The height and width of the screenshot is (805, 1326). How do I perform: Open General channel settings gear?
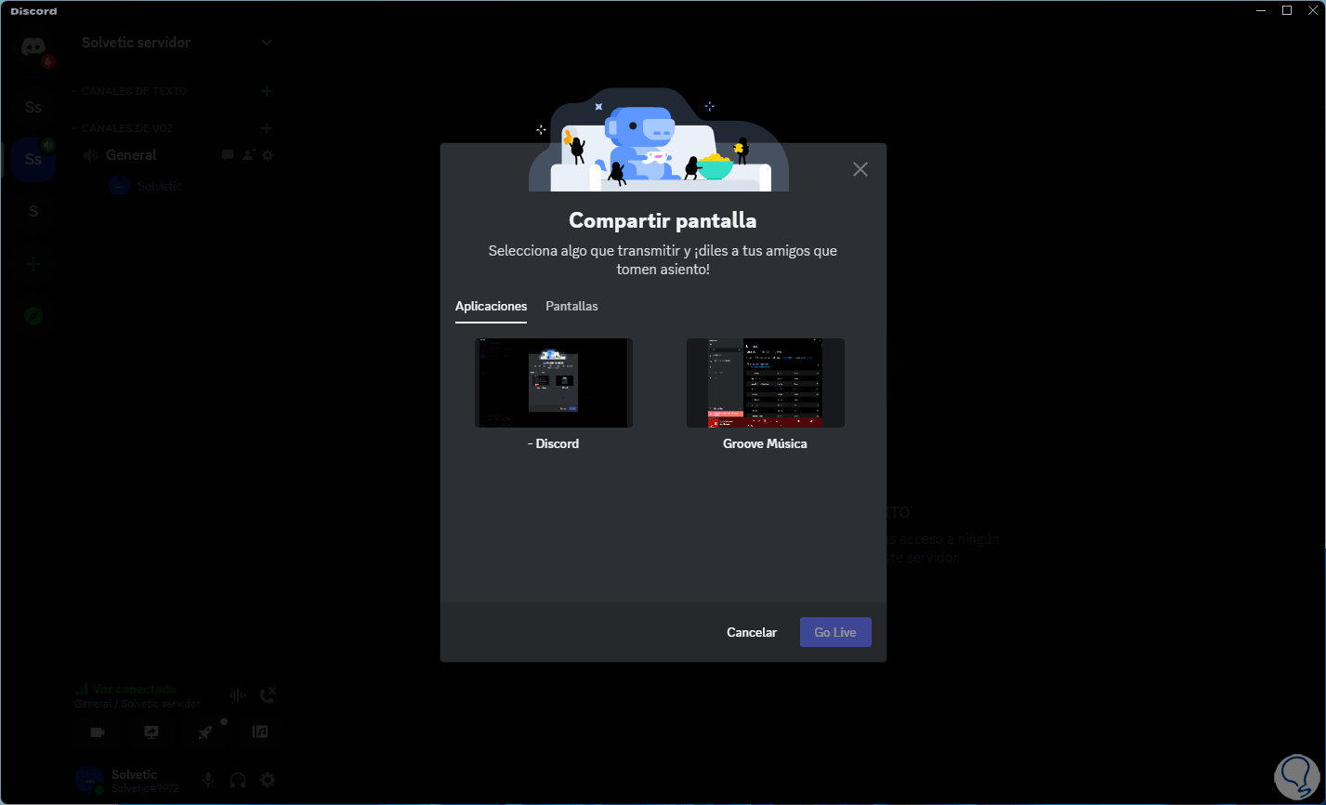click(268, 155)
